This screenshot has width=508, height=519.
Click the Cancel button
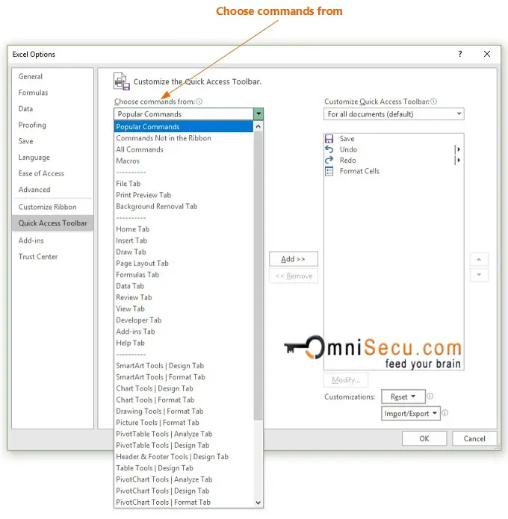pos(474,438)
